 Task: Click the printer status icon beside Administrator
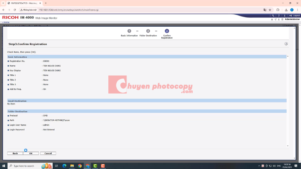pos(272,20)
